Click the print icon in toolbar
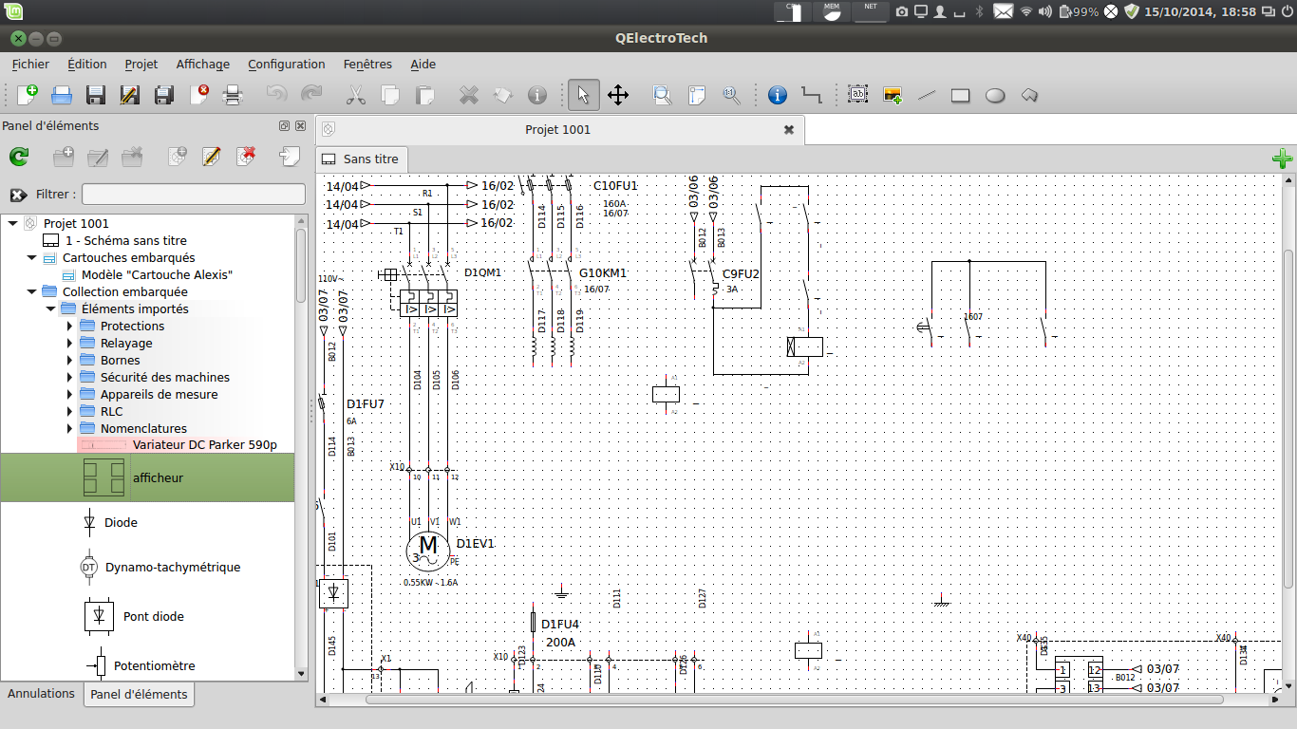The width and height of the screenshot is (1297, 729). tap(233, 95)
